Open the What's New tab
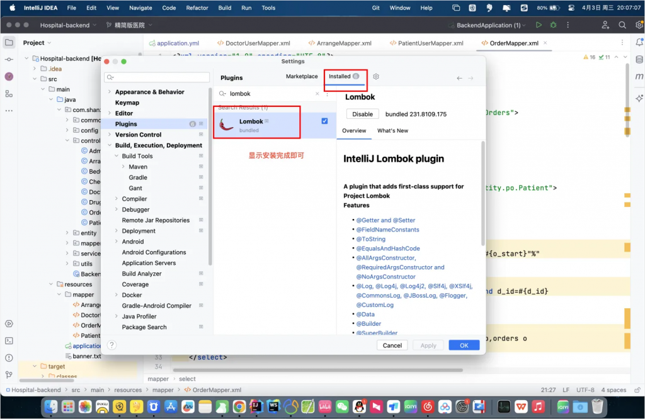The image size is (645, 419). (392, 131)
